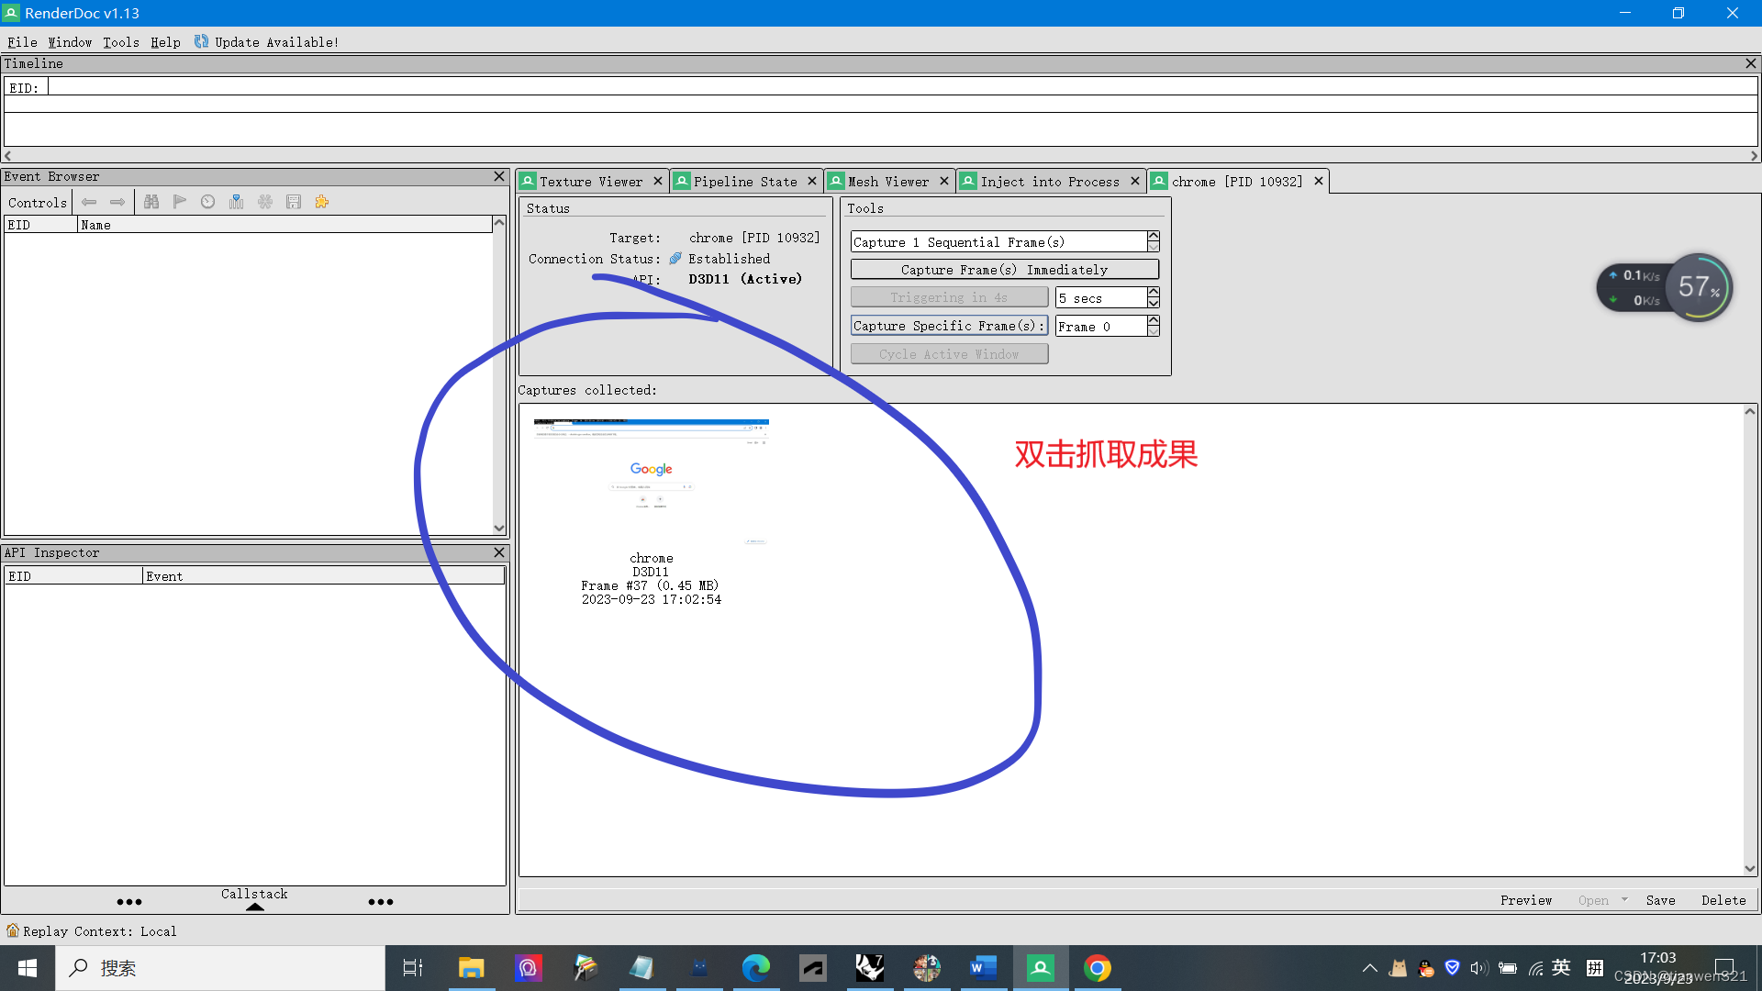Open the orange puzzle-piece extensions icon
Image resolution: width=1762 pixels, height=991 pixels.
coord(322,202)
